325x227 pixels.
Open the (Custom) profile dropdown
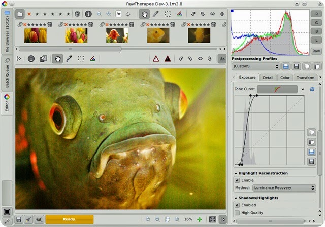(x=256, y=66)
